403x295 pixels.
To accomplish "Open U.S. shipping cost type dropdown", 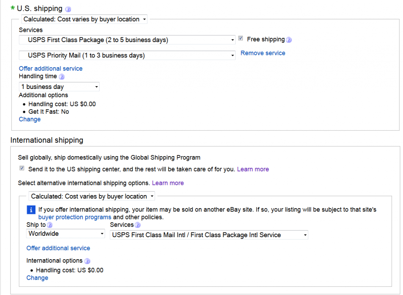I will tap(84, 19).
